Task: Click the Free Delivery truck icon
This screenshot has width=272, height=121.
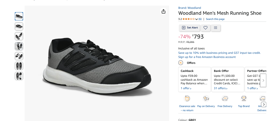Action: [225, 98]
